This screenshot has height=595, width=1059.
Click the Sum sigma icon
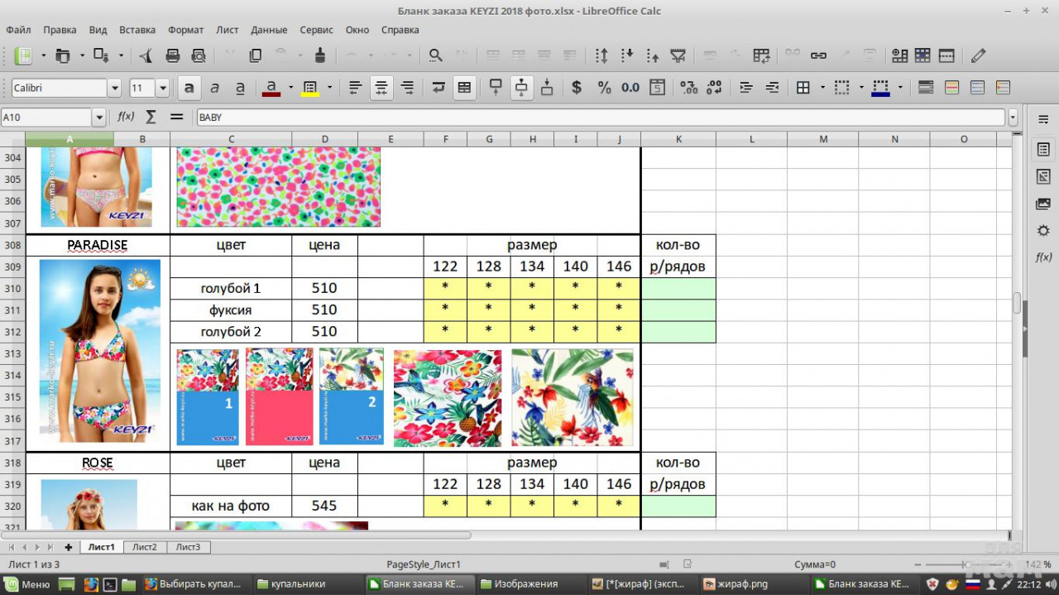point(151,118)
